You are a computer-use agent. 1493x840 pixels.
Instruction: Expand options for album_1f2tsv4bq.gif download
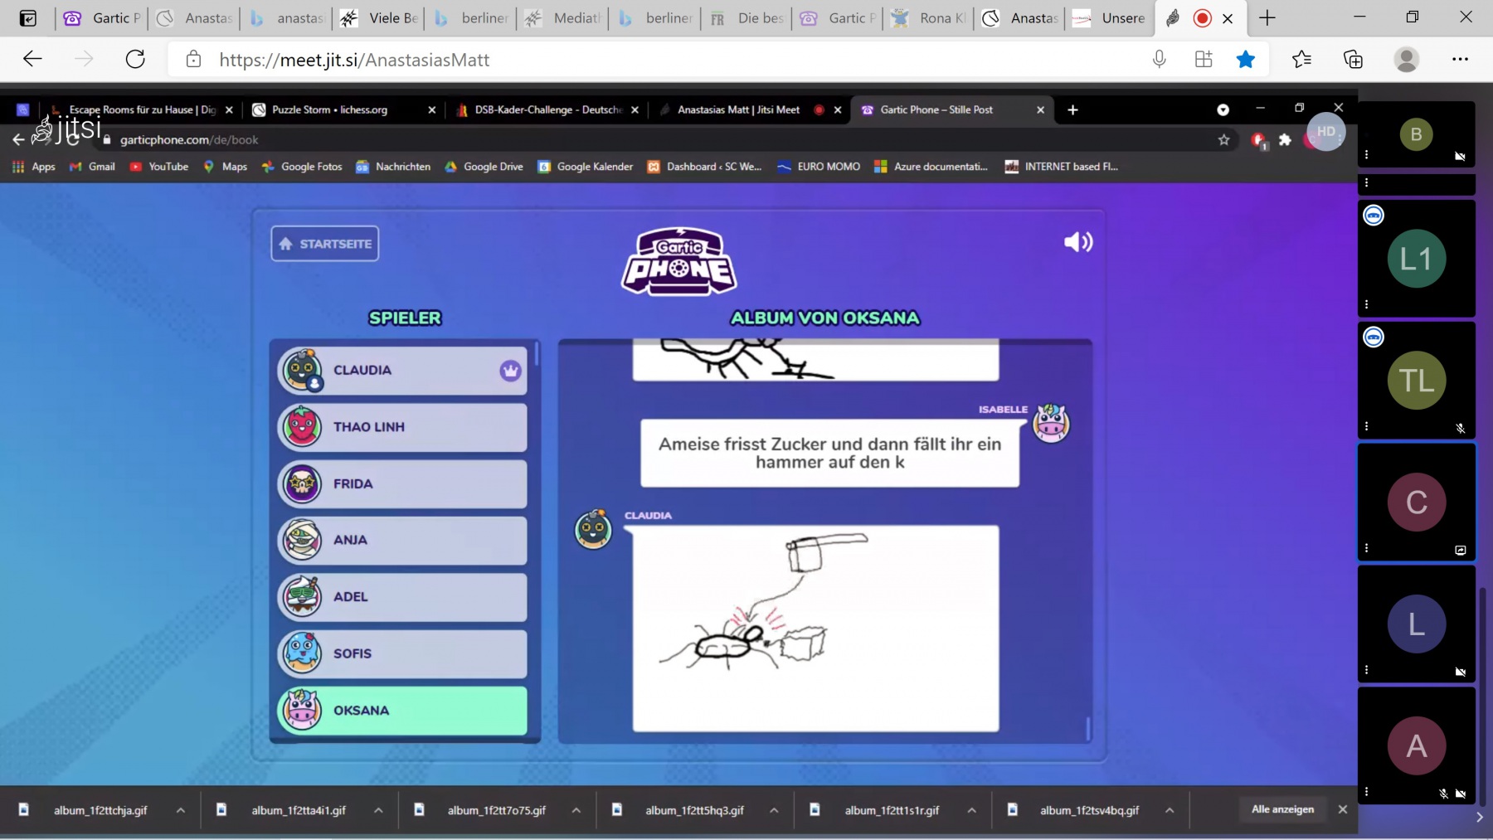click(1170, 810)
